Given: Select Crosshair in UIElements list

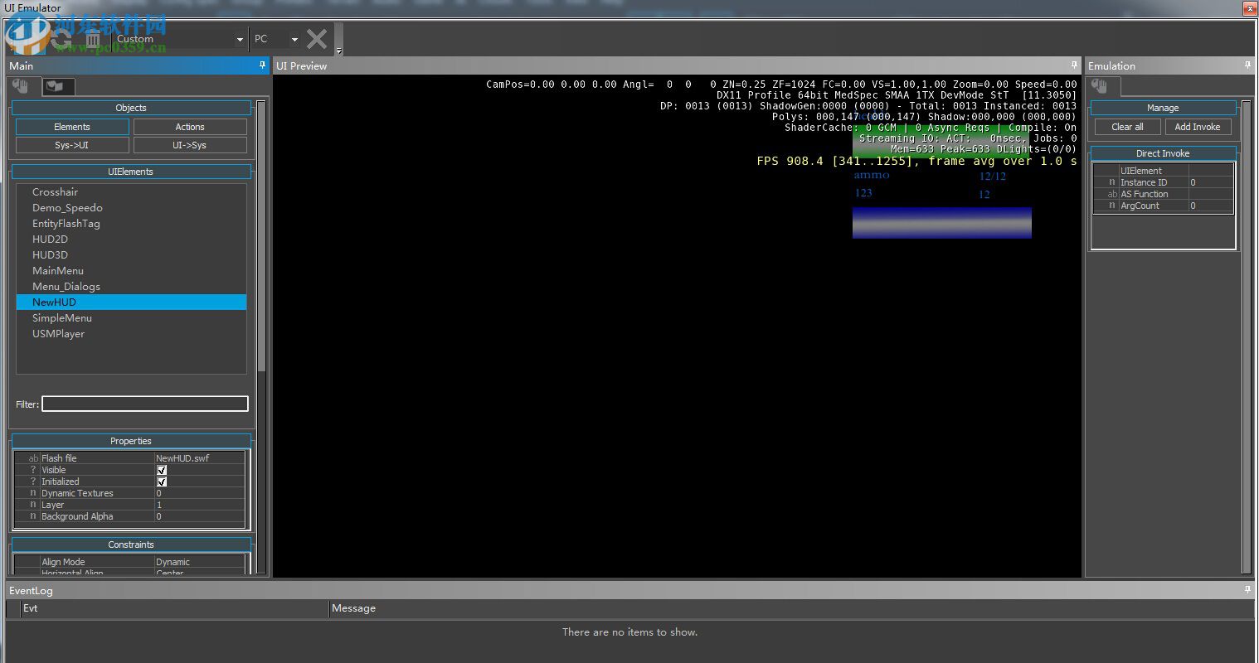Looking at the screenshot, I should pyautogui.click(x=131, y=192).
